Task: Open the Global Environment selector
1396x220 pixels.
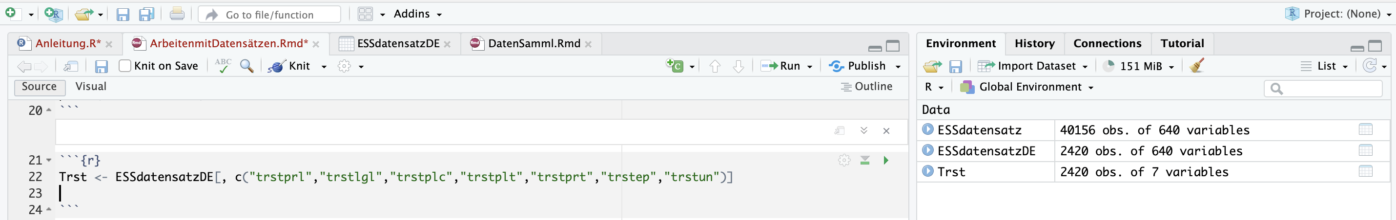Action: 1026,87
